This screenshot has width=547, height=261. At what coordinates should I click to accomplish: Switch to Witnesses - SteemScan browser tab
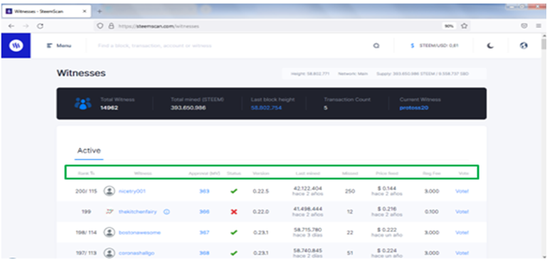click(46, 11)
